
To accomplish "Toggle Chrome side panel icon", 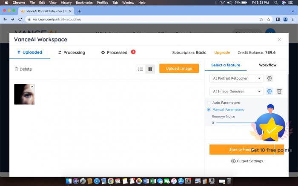I will coord(278,20).
